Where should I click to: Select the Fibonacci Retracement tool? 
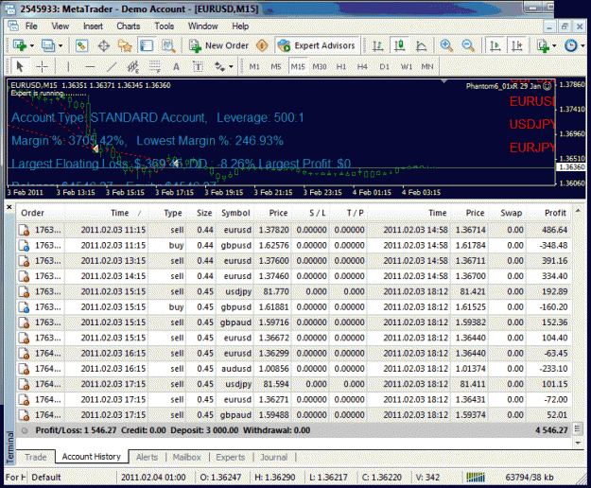pyautogui.click(x=154, y=67)
